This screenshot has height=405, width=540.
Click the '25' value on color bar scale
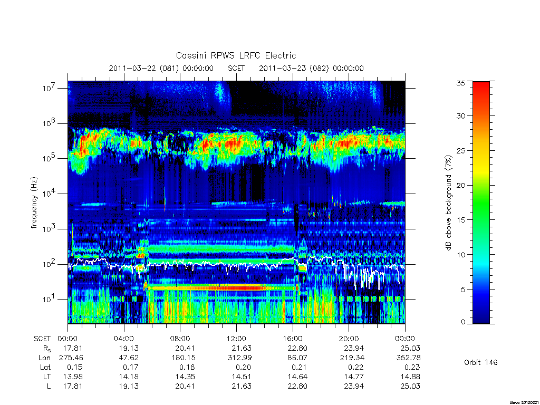pyautogui.click(x=461, y=150)
